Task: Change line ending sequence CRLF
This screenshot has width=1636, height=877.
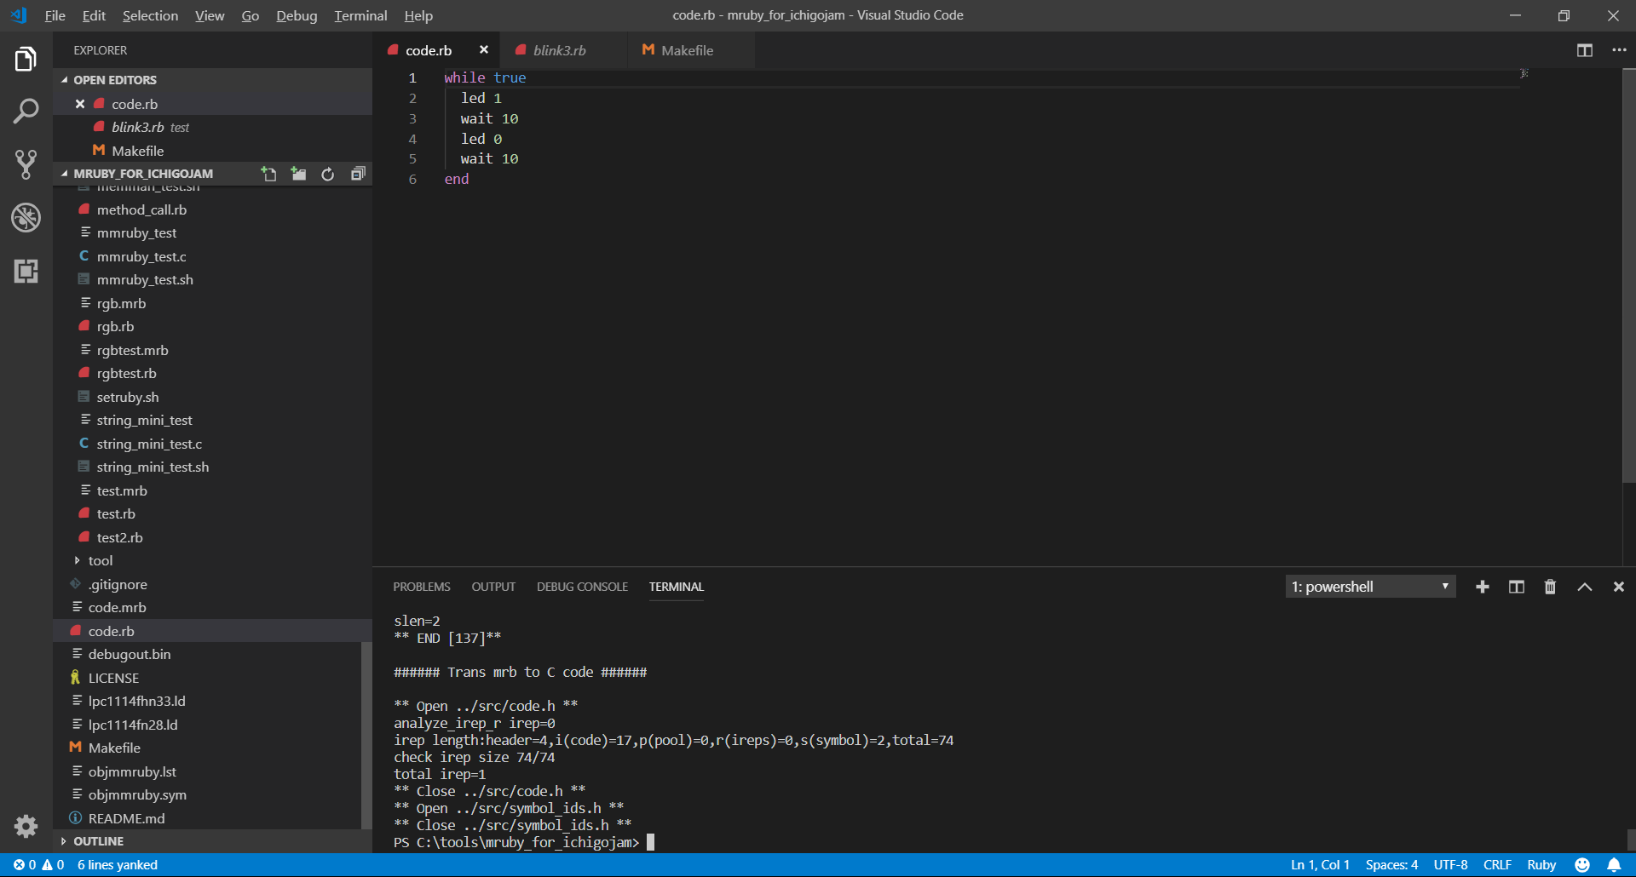Action: [1497, 865]
